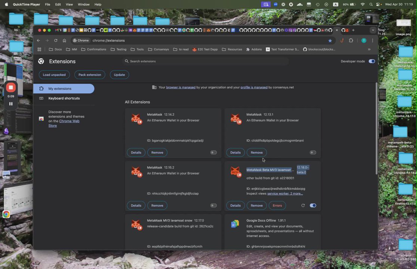Viewport: 417px width, 269px height.
Task: Disable the MetaMask Beta MV3 extension
Action: tap(313, 205)
